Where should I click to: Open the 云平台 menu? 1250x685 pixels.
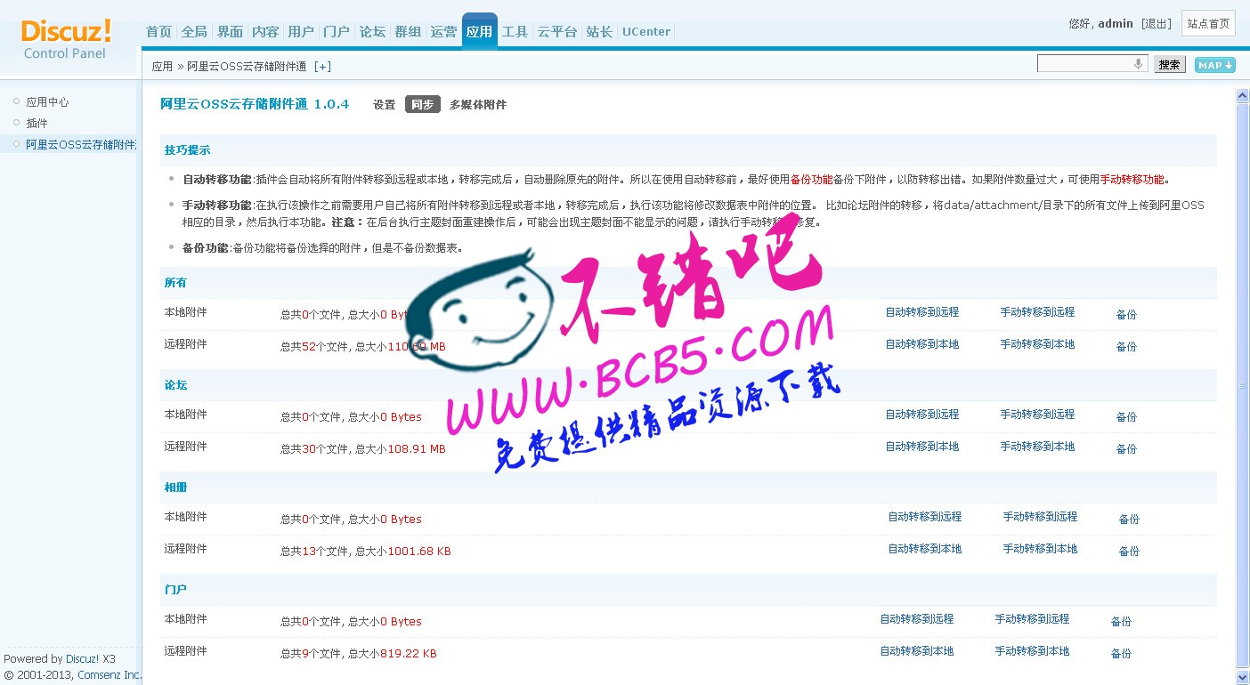557,31
